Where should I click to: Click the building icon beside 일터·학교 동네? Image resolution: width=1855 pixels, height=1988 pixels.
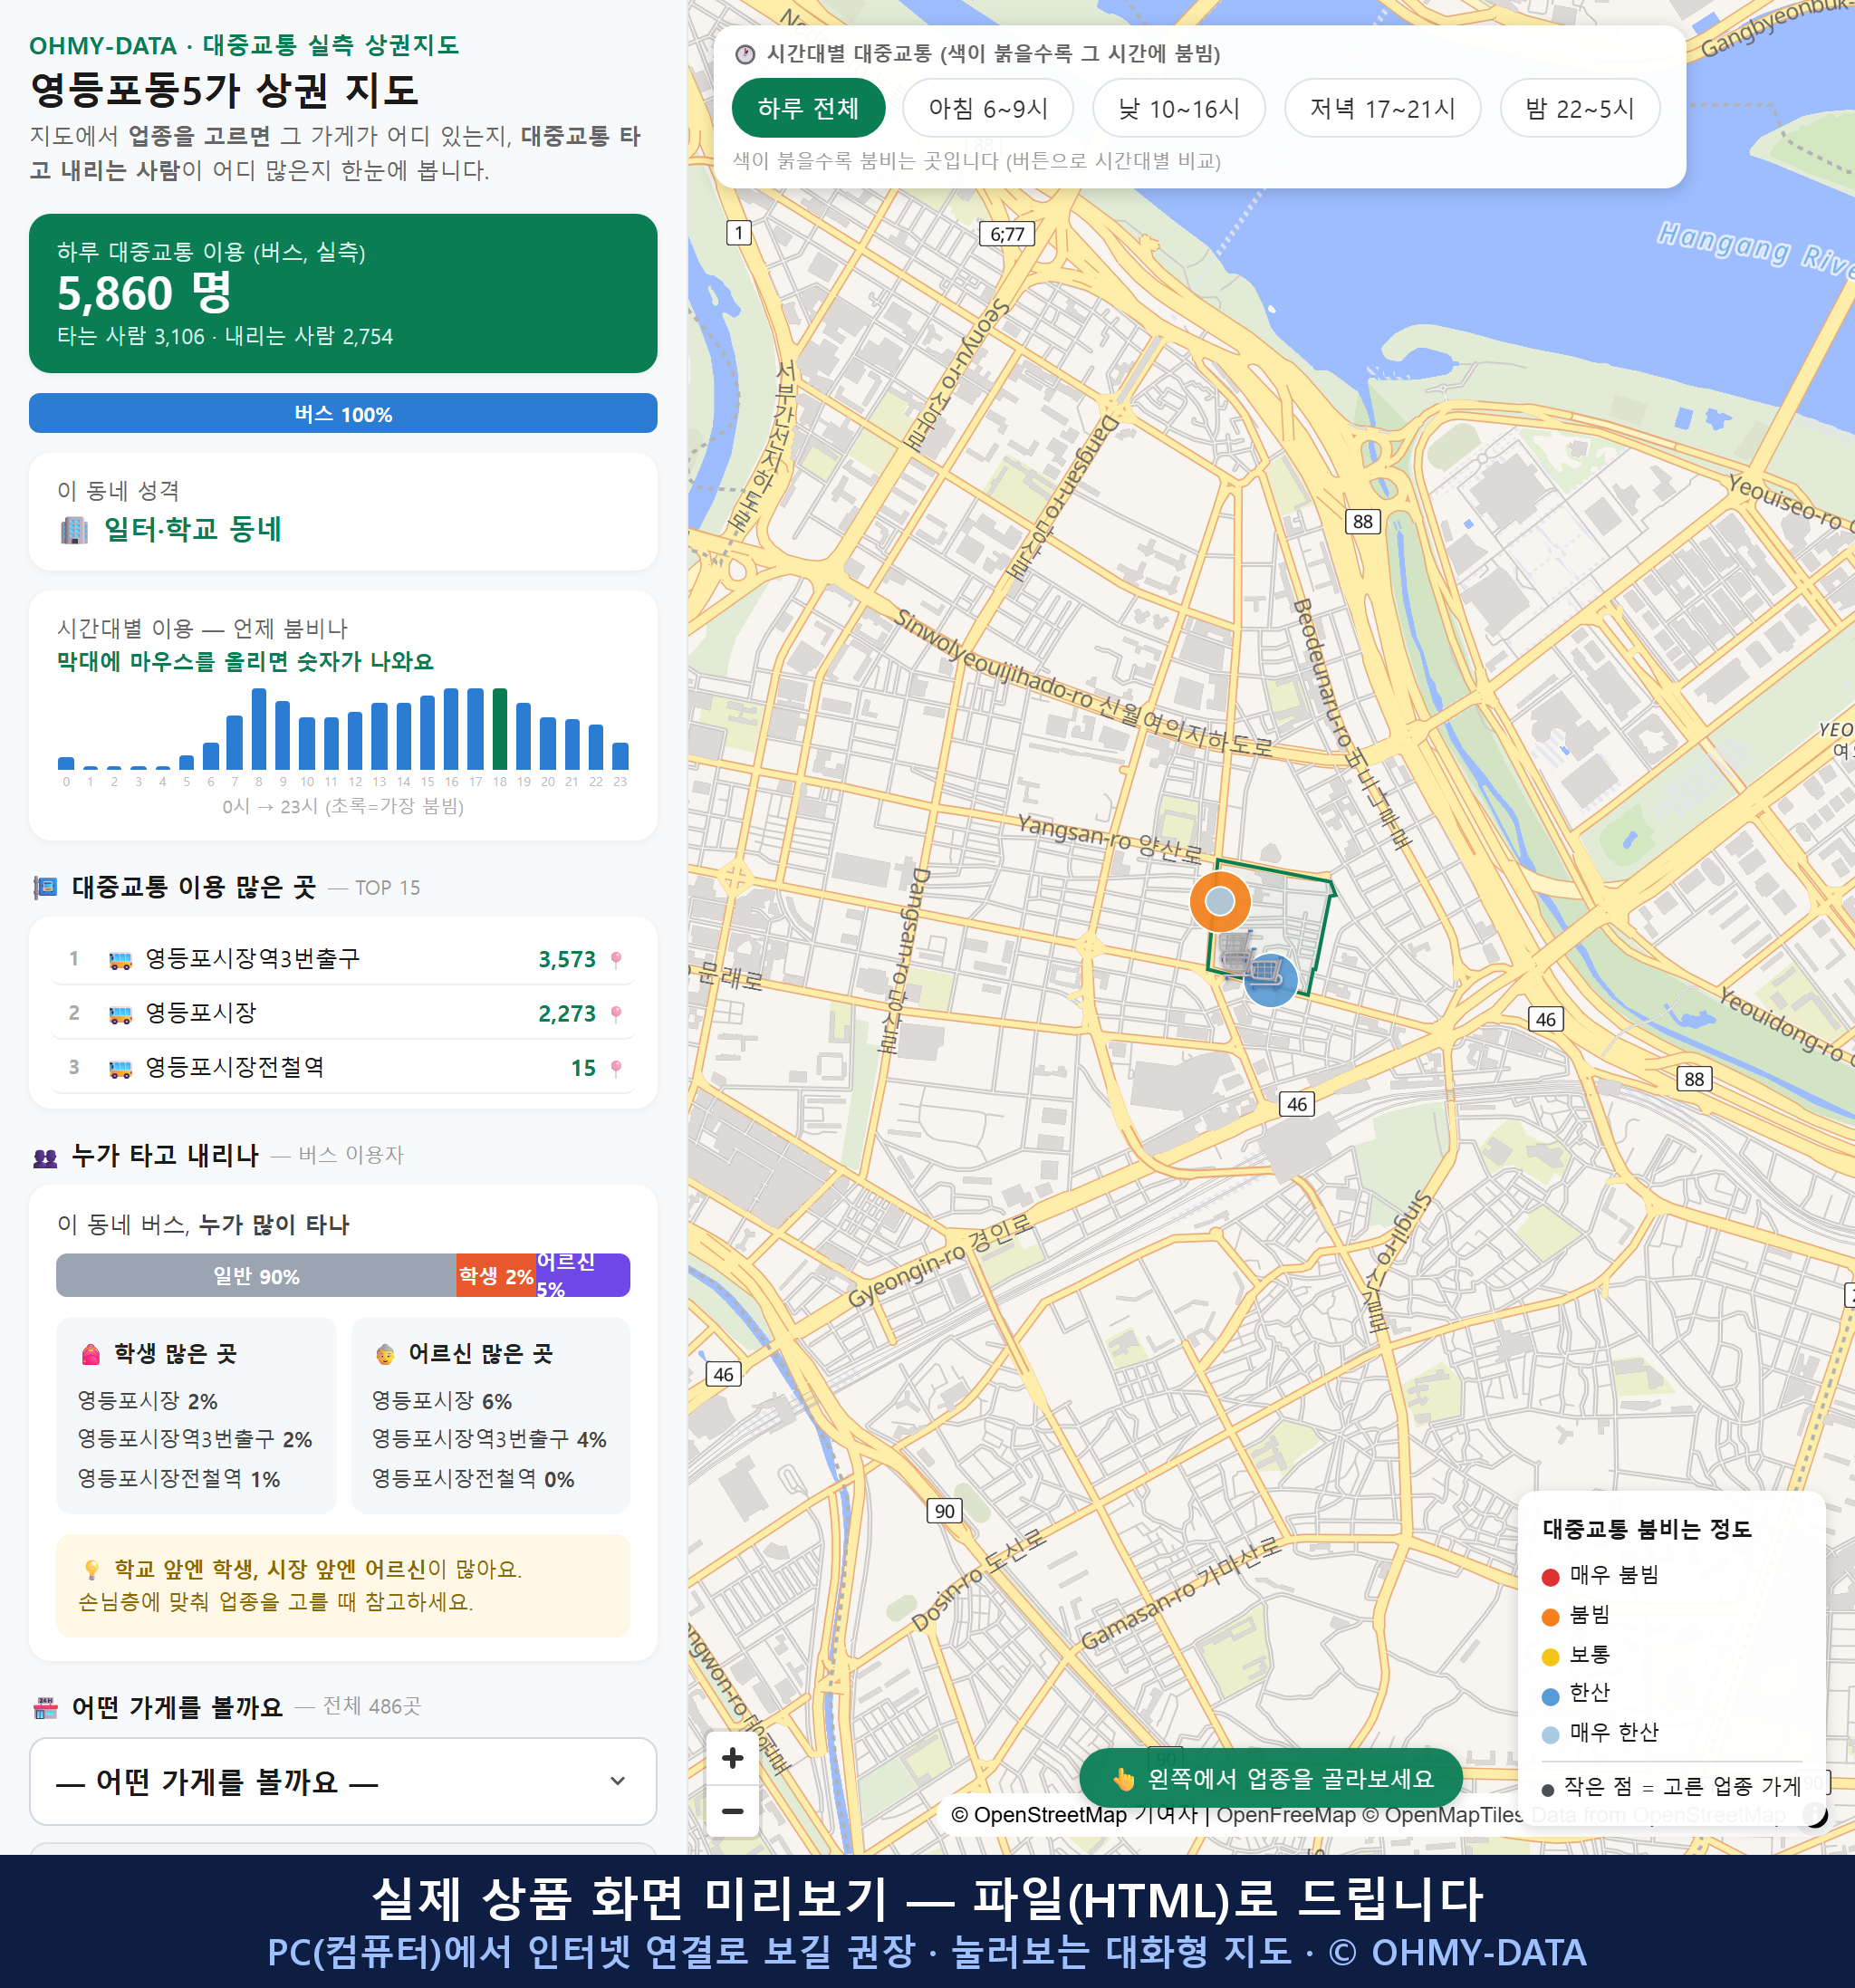coord(74,530)
